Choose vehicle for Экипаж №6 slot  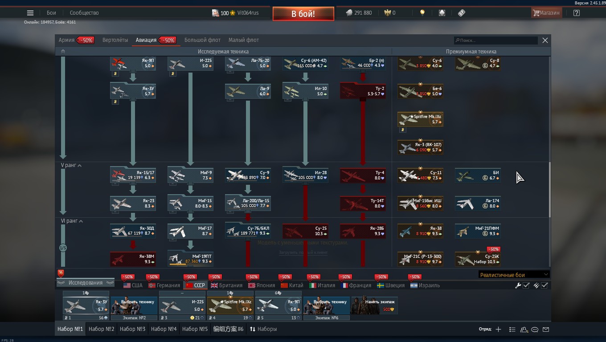tap(327, 305)
